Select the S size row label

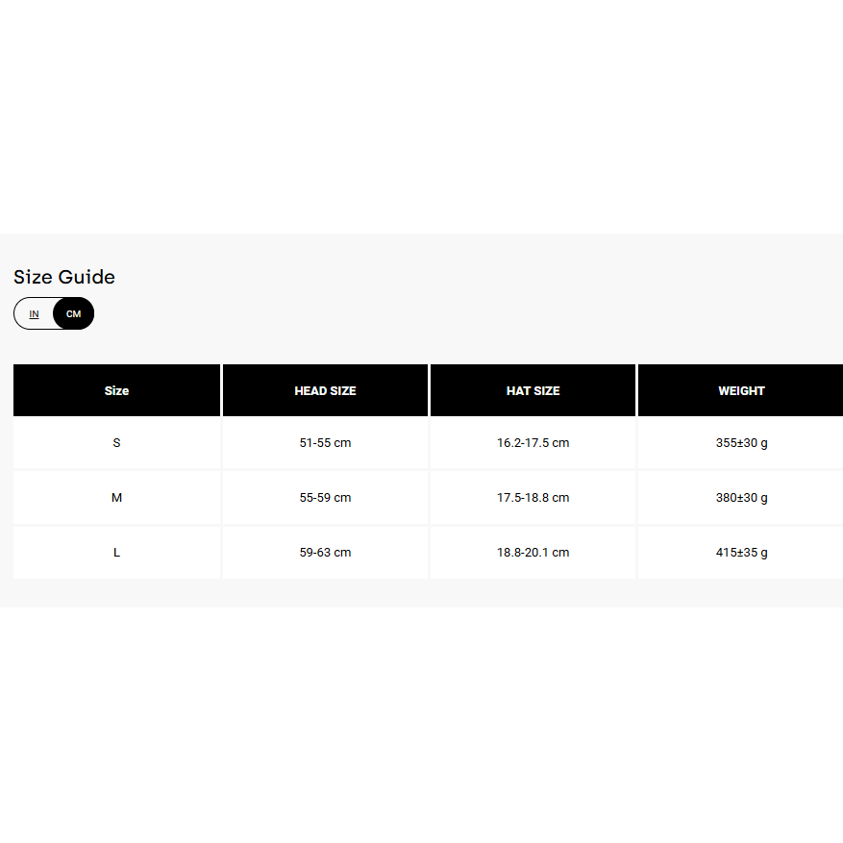coord(116,443)
